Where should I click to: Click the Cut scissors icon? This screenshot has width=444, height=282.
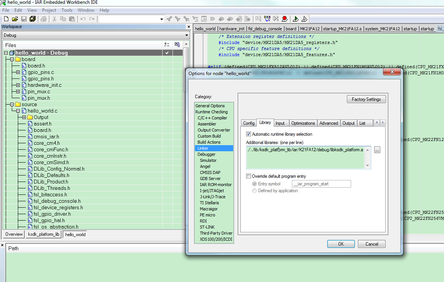(54, 19)
